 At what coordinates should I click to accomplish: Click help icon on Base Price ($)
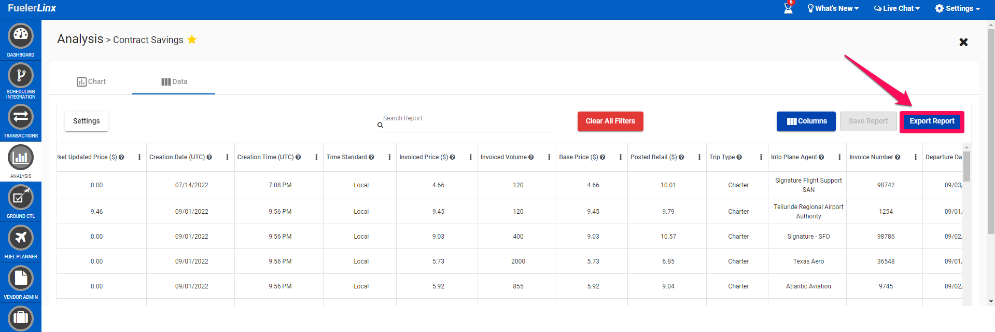[x=602, y=157]
